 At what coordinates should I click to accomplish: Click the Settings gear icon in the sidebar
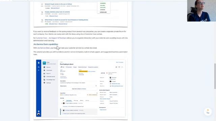[x=44, y=83]
